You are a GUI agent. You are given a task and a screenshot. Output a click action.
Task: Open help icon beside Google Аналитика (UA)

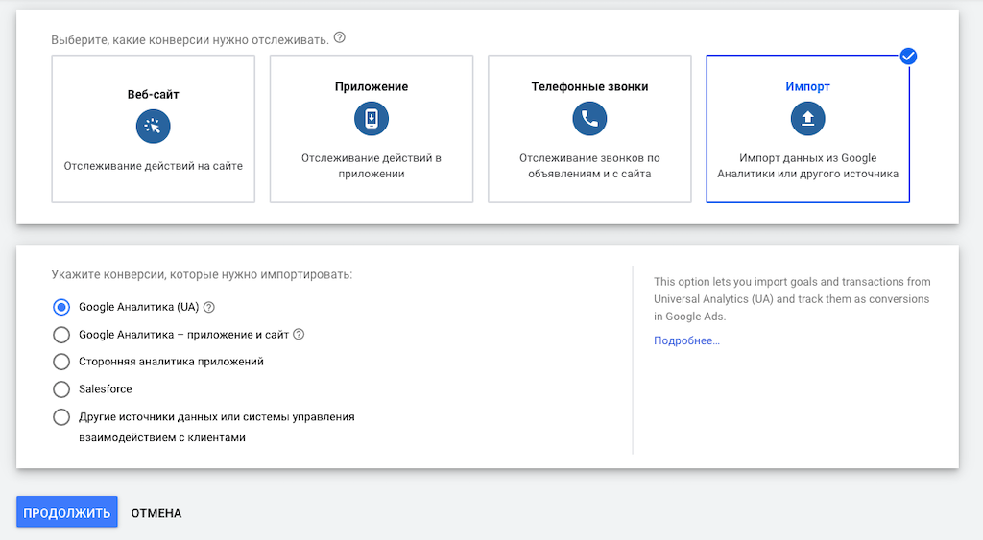[209, 308]
